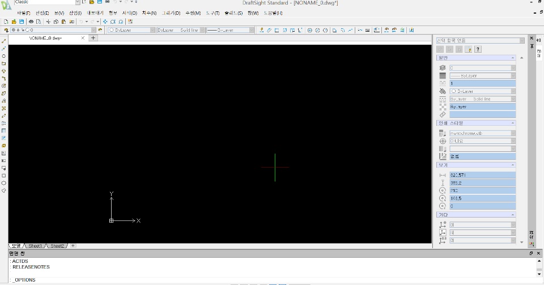Open the 파일(F) menu
The width and height of the screenshot is (544, 285).
(x=24, y=13)
